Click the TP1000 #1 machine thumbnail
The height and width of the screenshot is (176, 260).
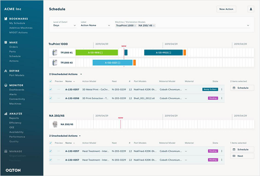click(x=55, y=53)
